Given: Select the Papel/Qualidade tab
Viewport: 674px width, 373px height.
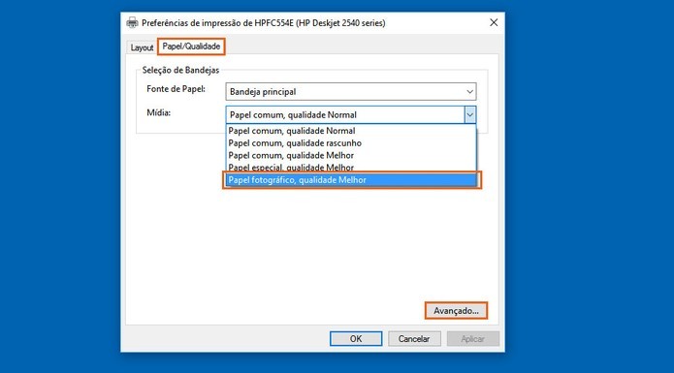Looking at the screenshot, I should 191,47.
